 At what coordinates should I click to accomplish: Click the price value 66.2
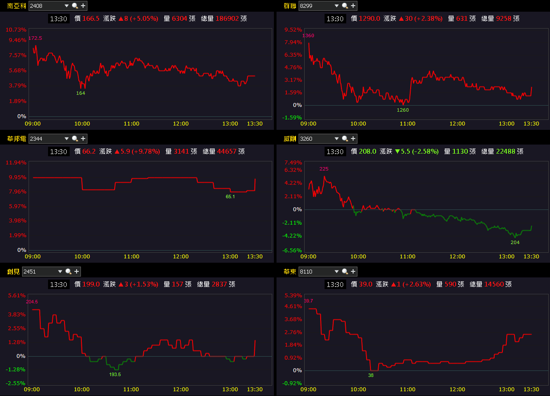(89, 151)
